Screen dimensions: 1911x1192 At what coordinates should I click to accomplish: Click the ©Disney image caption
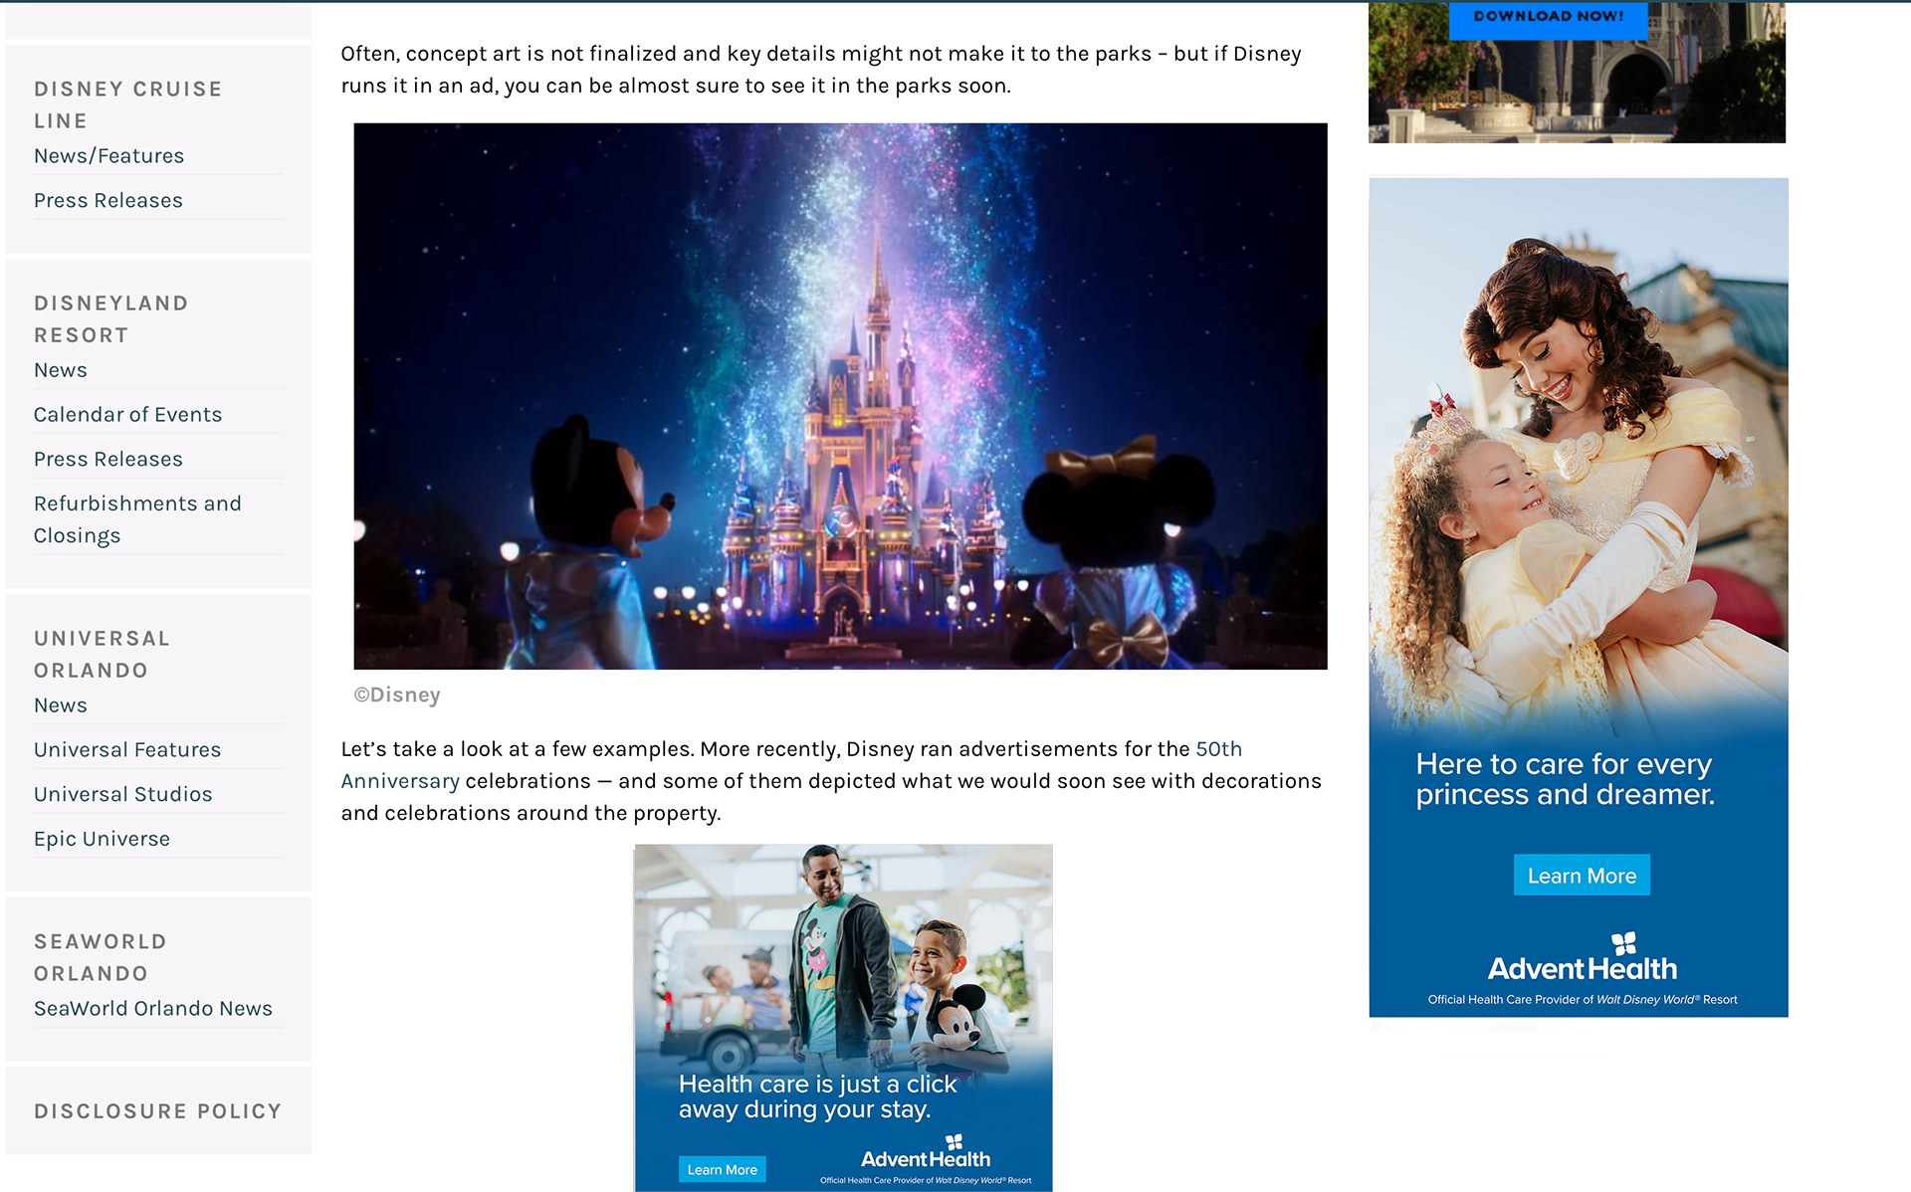[397, 695]
